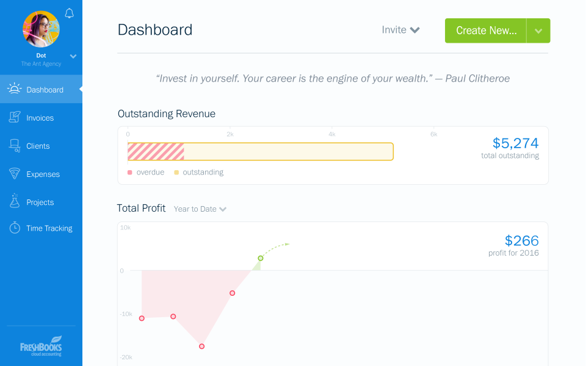
Task: Expand the account menu chevron beside Dot
Action: click(73, 56)
